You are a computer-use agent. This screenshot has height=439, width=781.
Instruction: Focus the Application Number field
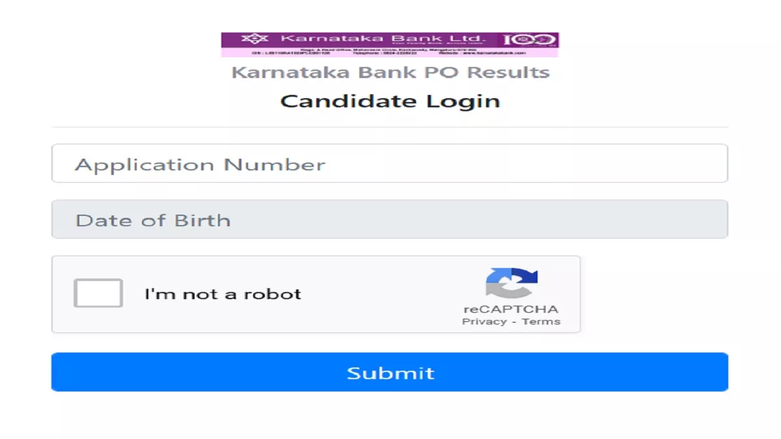coord(390,163)
